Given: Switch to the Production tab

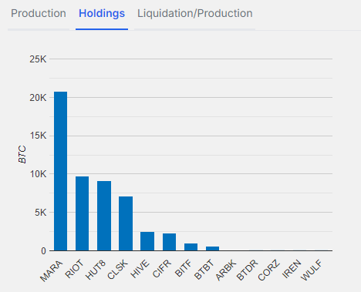Looking at the screenshot, I should coord(39,13).
